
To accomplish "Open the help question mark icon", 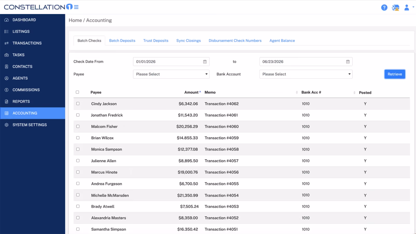I will click(x=384, y=8).
